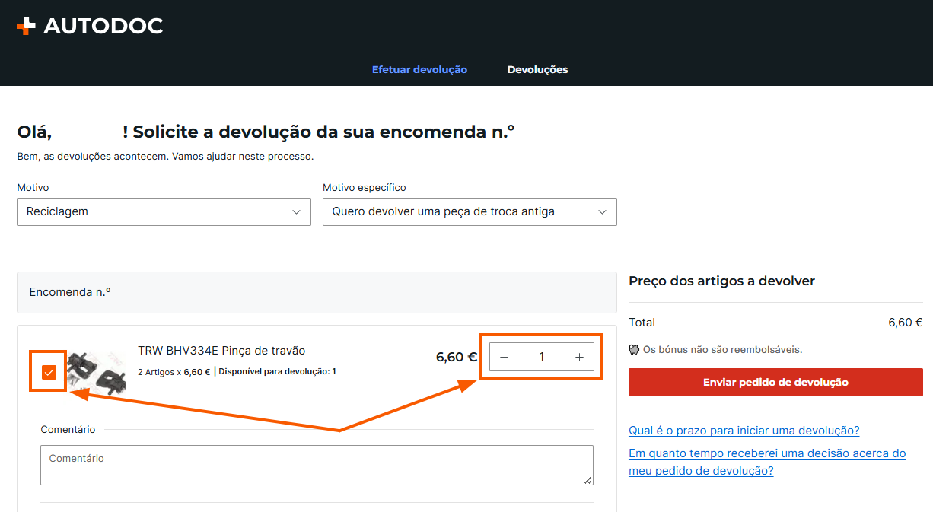Click chevron arrow of Reciclagem select
Image resolution: width=933 pixels, height=512 pixels.
(297, 212)
